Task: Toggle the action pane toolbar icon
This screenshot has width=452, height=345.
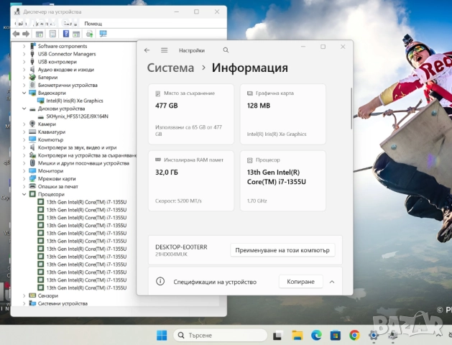Action: 76,34
